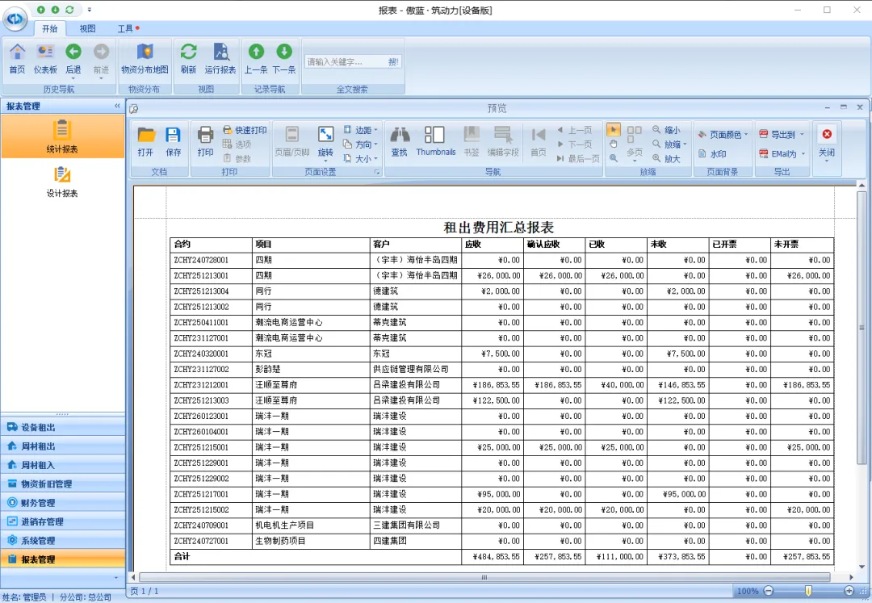Click the 合计 total row label
This screenshot has width=872, height=603.
click(x=182, y=556)
